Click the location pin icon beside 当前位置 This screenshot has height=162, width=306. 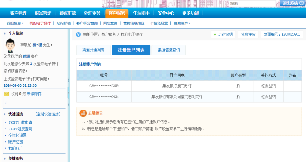tap(78, 34)
